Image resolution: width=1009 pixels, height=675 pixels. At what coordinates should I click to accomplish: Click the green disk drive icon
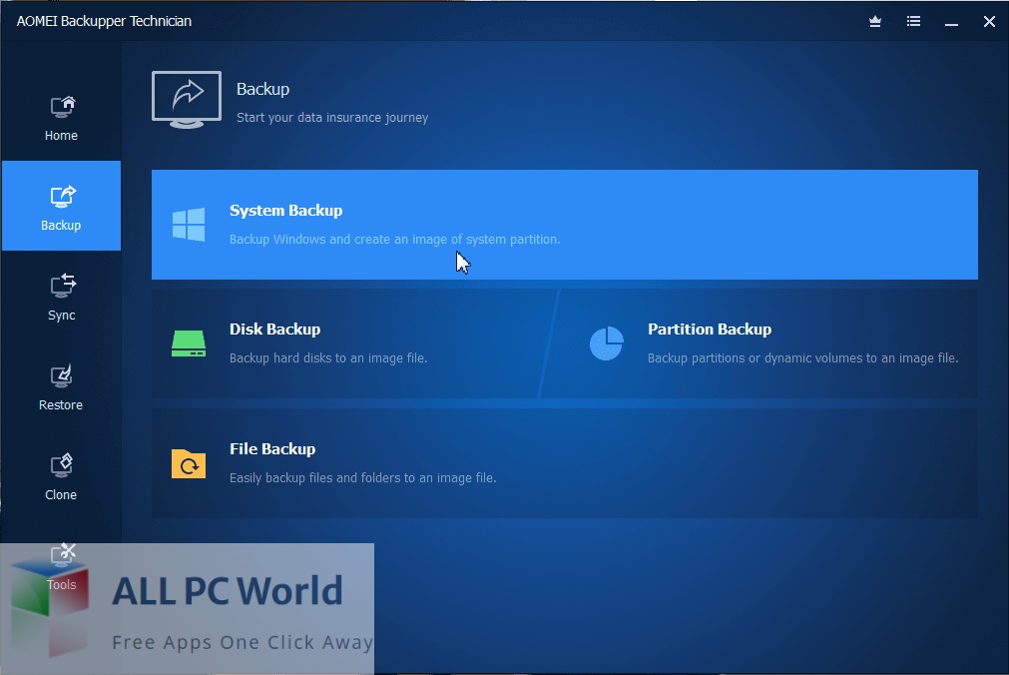tap(189, 343)
